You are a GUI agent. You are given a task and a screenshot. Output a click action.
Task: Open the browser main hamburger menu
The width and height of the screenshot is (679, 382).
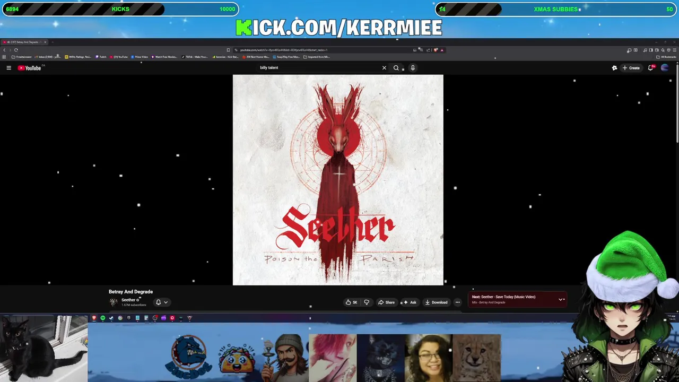click(675, 50)
